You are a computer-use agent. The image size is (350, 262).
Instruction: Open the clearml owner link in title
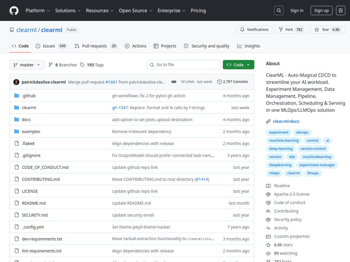[x=26, y=30]
